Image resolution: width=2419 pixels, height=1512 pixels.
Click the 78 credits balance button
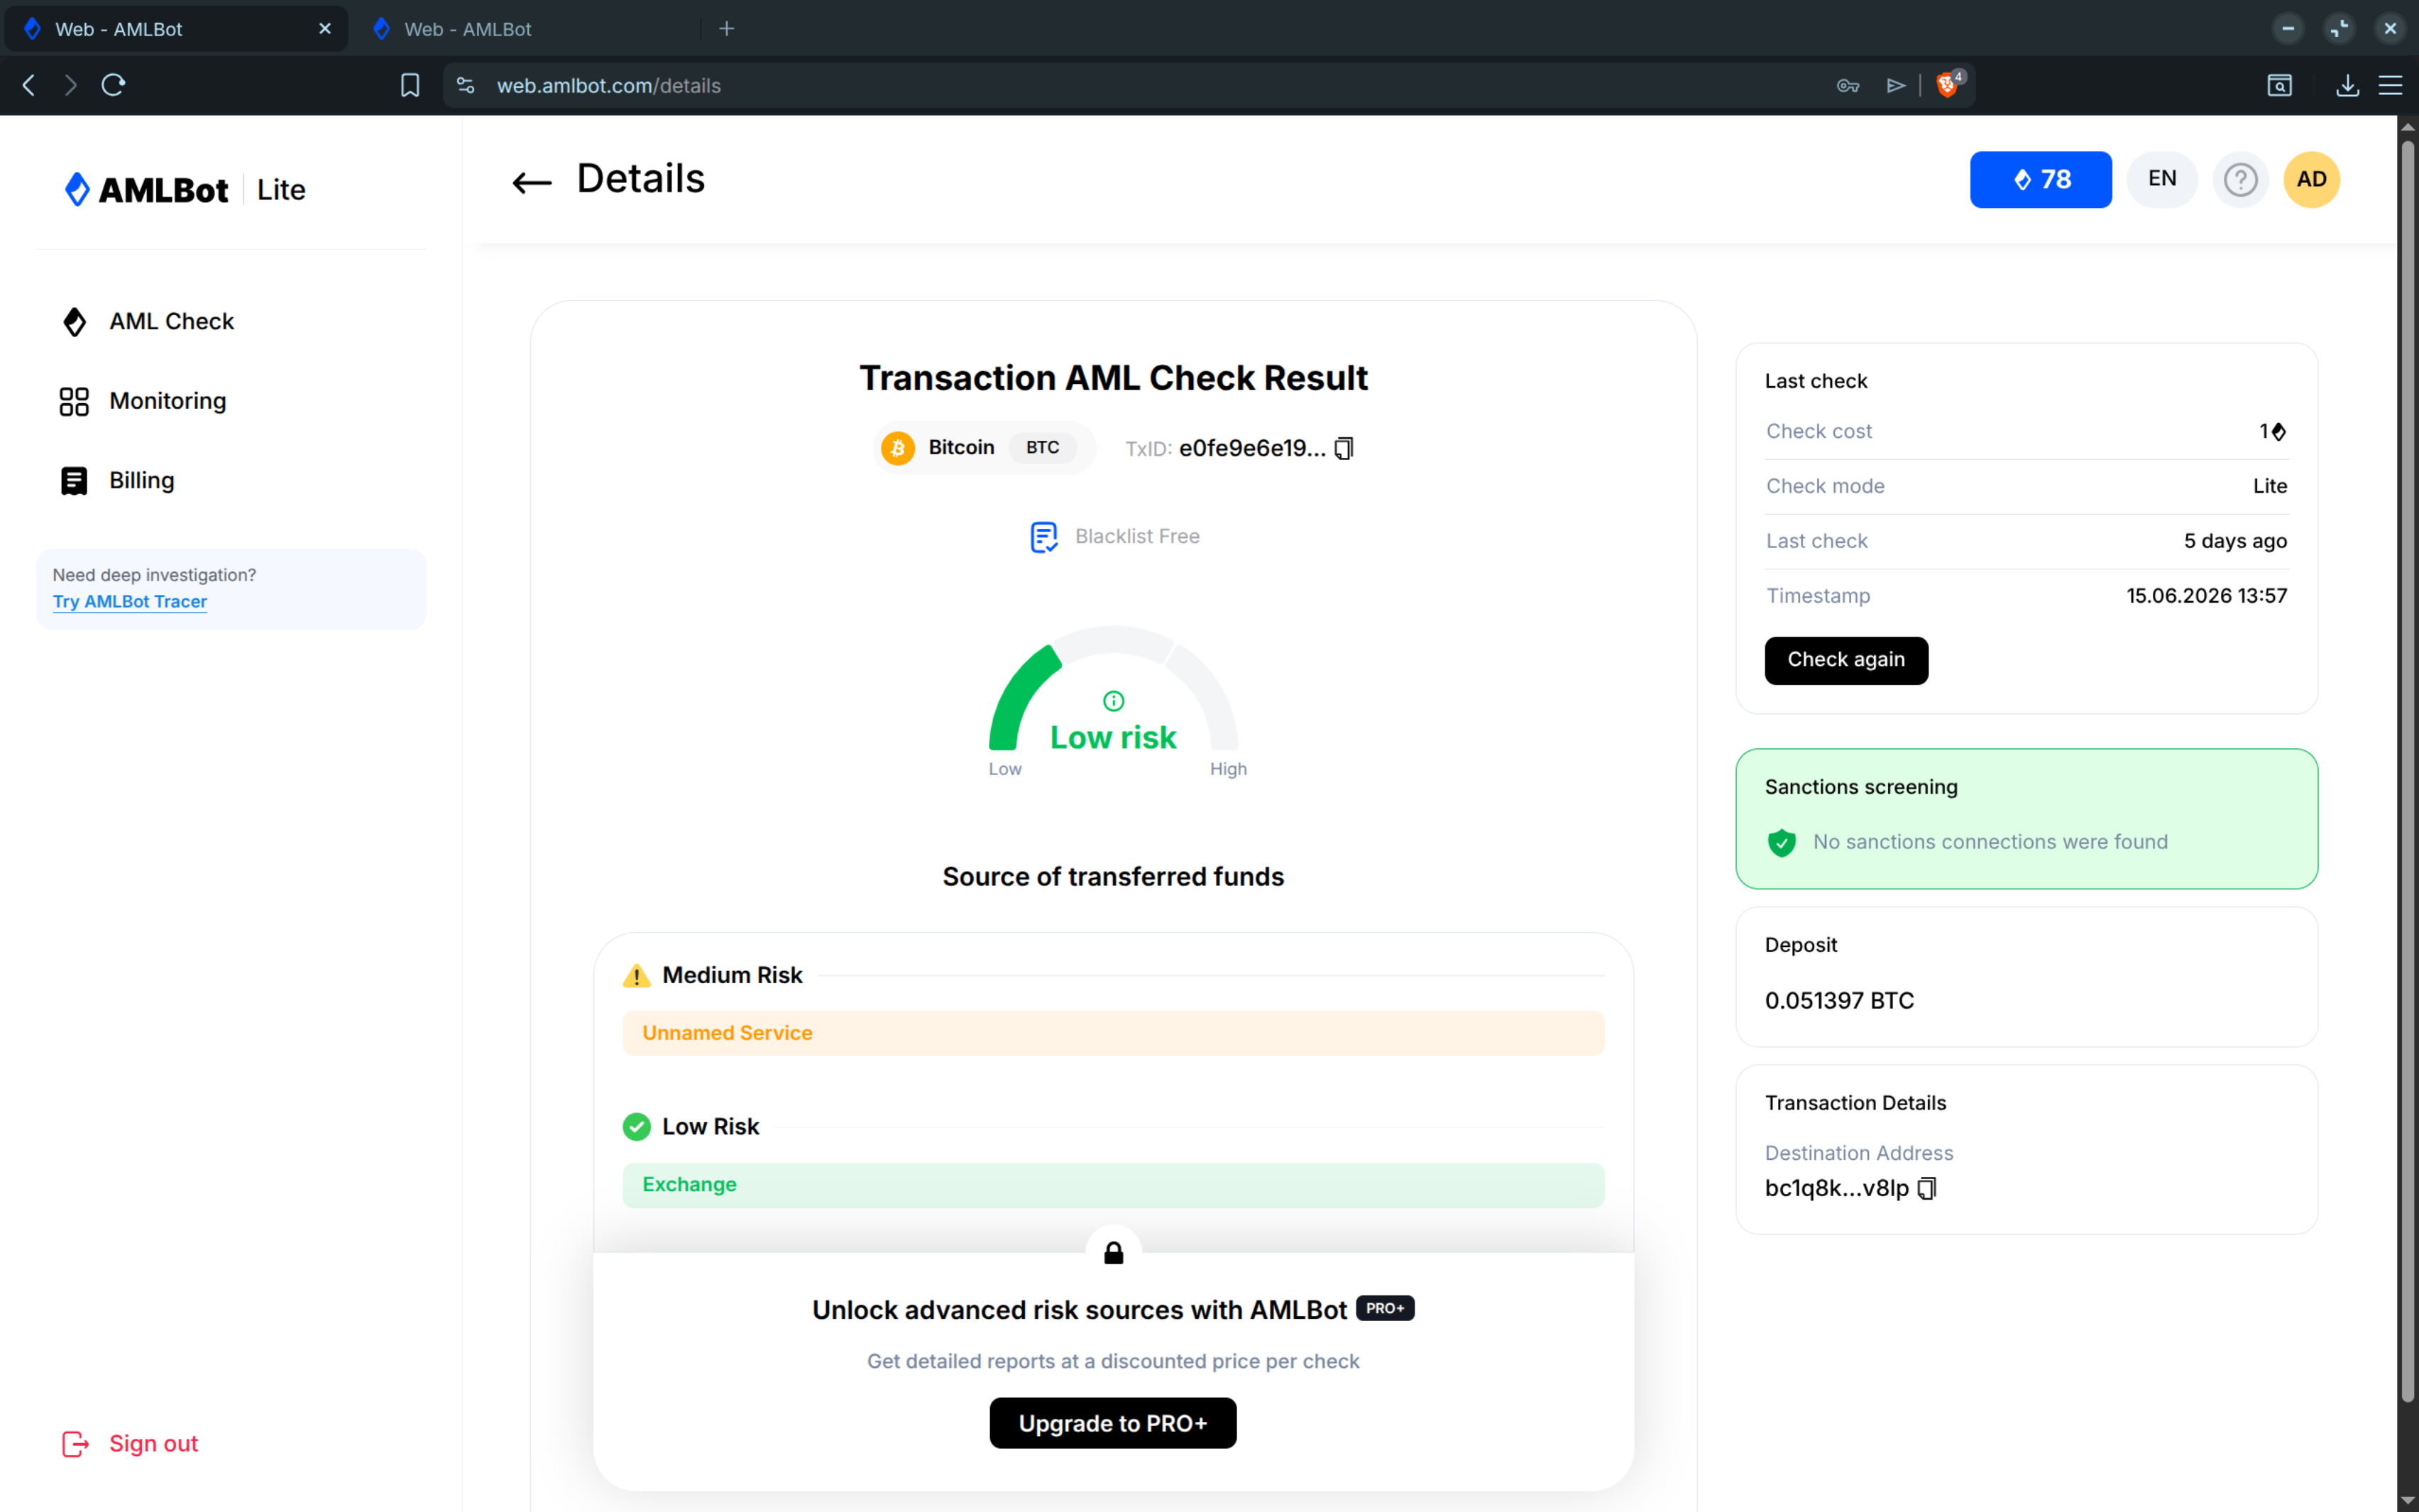coord(2040,180)
